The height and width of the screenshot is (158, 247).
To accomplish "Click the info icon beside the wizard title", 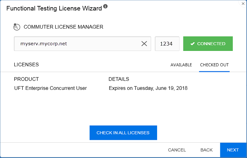I will point(105,6).
